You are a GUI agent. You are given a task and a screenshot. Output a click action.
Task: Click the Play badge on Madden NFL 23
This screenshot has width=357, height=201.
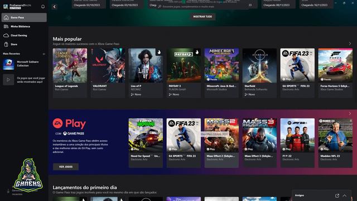(324, 149)
